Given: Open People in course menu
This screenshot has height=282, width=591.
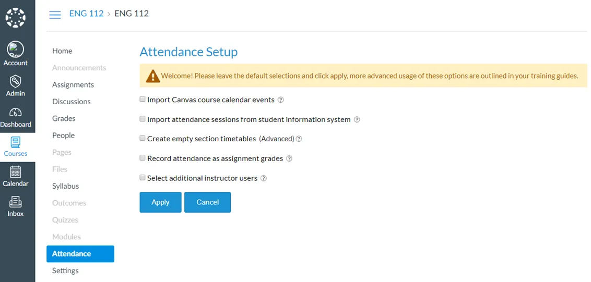Looking at the screenshot, I should [63, 136].
